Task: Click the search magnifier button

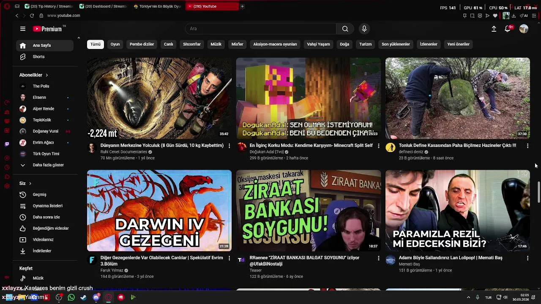Action: click(x=345, y=29)
